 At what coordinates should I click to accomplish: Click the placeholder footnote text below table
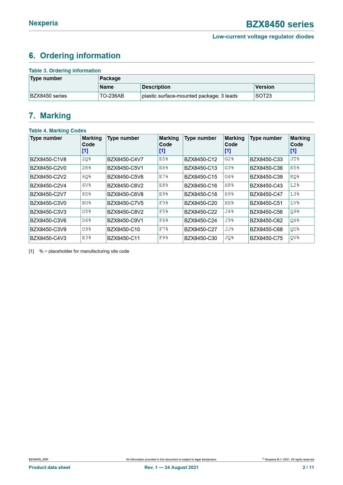click(84, 251)
